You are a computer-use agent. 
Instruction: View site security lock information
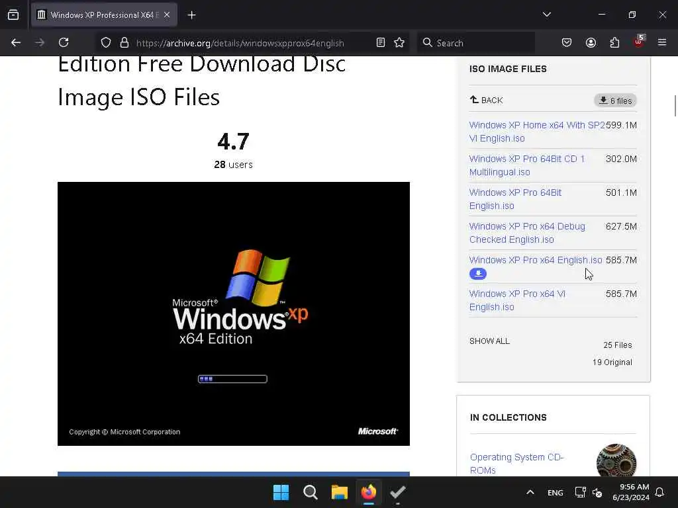point(124,42)
